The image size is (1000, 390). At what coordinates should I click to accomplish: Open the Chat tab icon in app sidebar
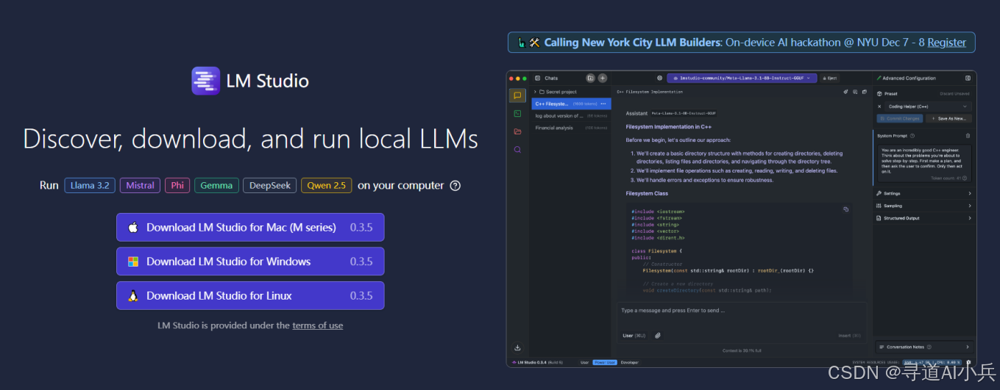click(517, 95)
